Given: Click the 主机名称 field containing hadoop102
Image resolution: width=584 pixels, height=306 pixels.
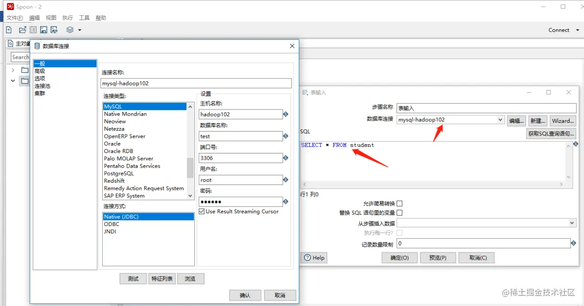Looking at the screenshot, I should [x=241, y=114].
